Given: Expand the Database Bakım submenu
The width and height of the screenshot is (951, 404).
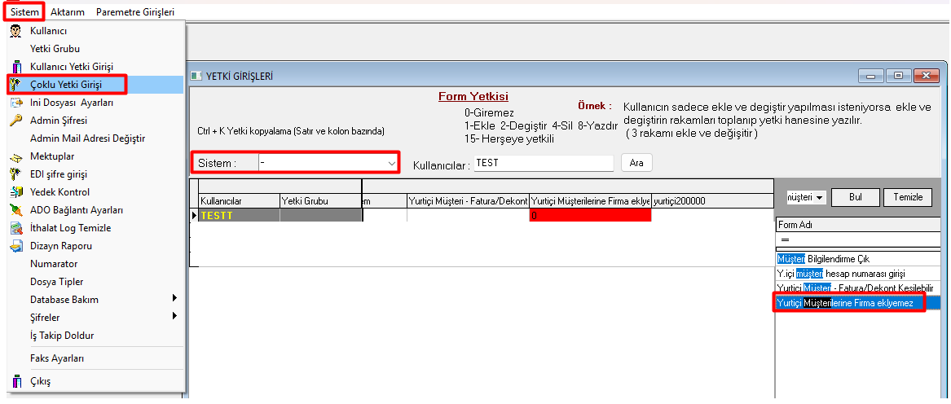Looking at the screenshot, I should (x=174, y=300).
